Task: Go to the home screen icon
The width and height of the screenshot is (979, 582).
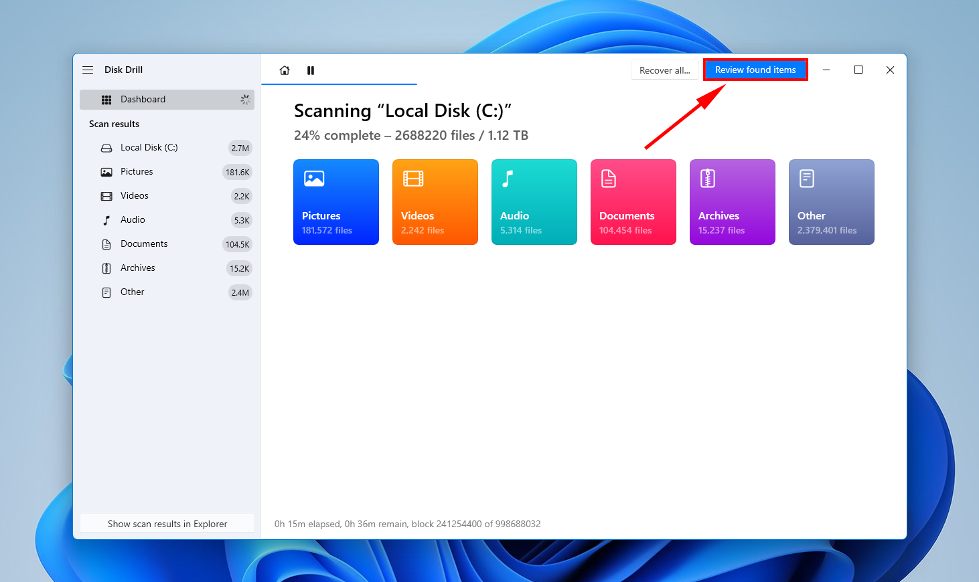Action: click(285, 70)
